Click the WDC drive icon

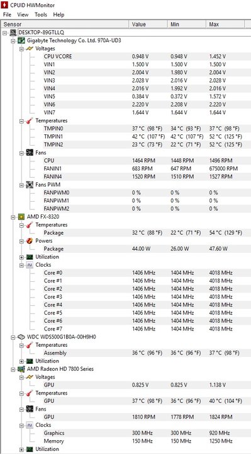pyautogui.click(x=21, y=337)
